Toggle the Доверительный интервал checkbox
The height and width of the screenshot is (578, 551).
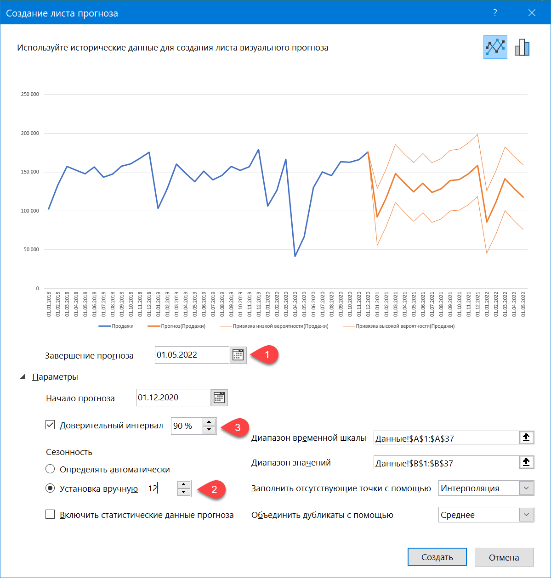click(50, 425)
